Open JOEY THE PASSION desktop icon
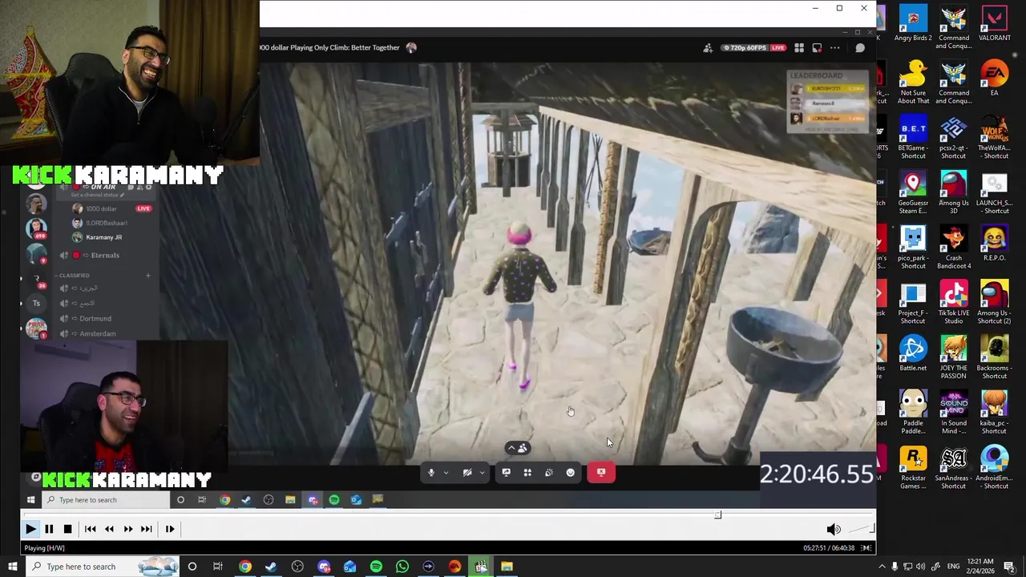This screenshot has width=1026, height=577. tap(953, 357)
